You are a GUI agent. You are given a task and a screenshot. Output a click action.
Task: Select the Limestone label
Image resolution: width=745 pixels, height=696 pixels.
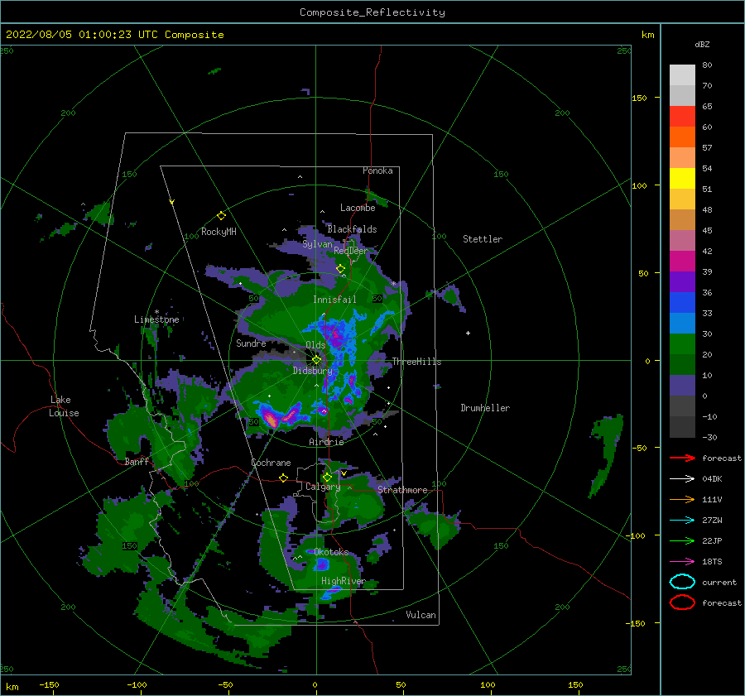click(156, 319)
